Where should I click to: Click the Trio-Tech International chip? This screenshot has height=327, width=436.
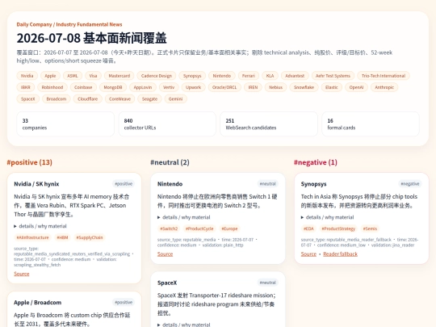[x=384, y=76]
